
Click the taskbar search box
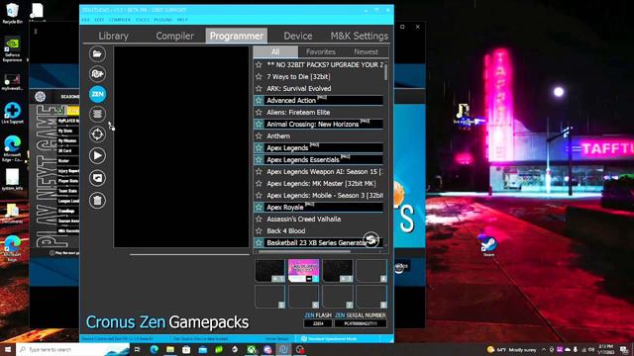pos(72,349)
